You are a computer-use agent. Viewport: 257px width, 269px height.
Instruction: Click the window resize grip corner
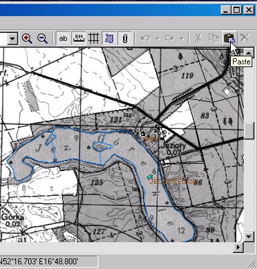(252, 263)
